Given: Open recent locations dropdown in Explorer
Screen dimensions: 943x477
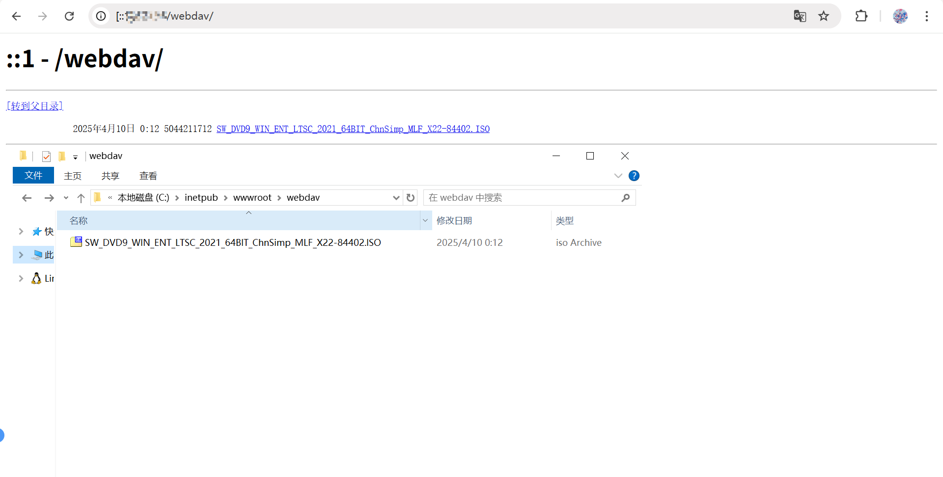Looking at the screenshot, I should (x=66, y=198).
